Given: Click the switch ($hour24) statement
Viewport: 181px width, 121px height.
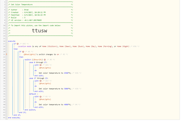Looking at the screenshot, I should [34, 60].
